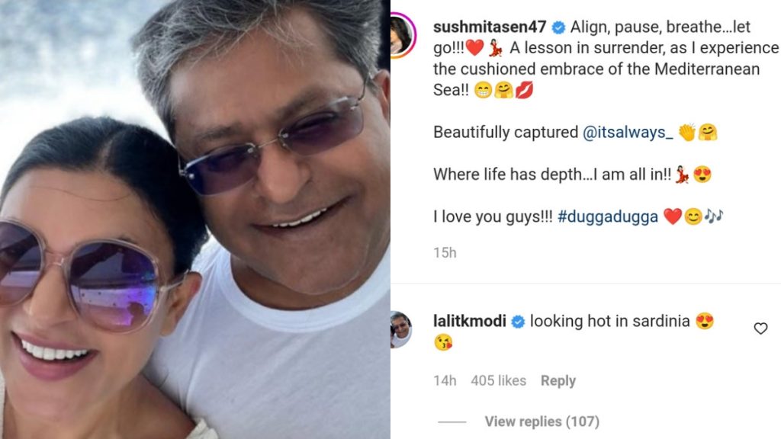Reply to lalitkmodi's comment
The height and width of the screenshot is (439, 781).
[x=558, y=381]
